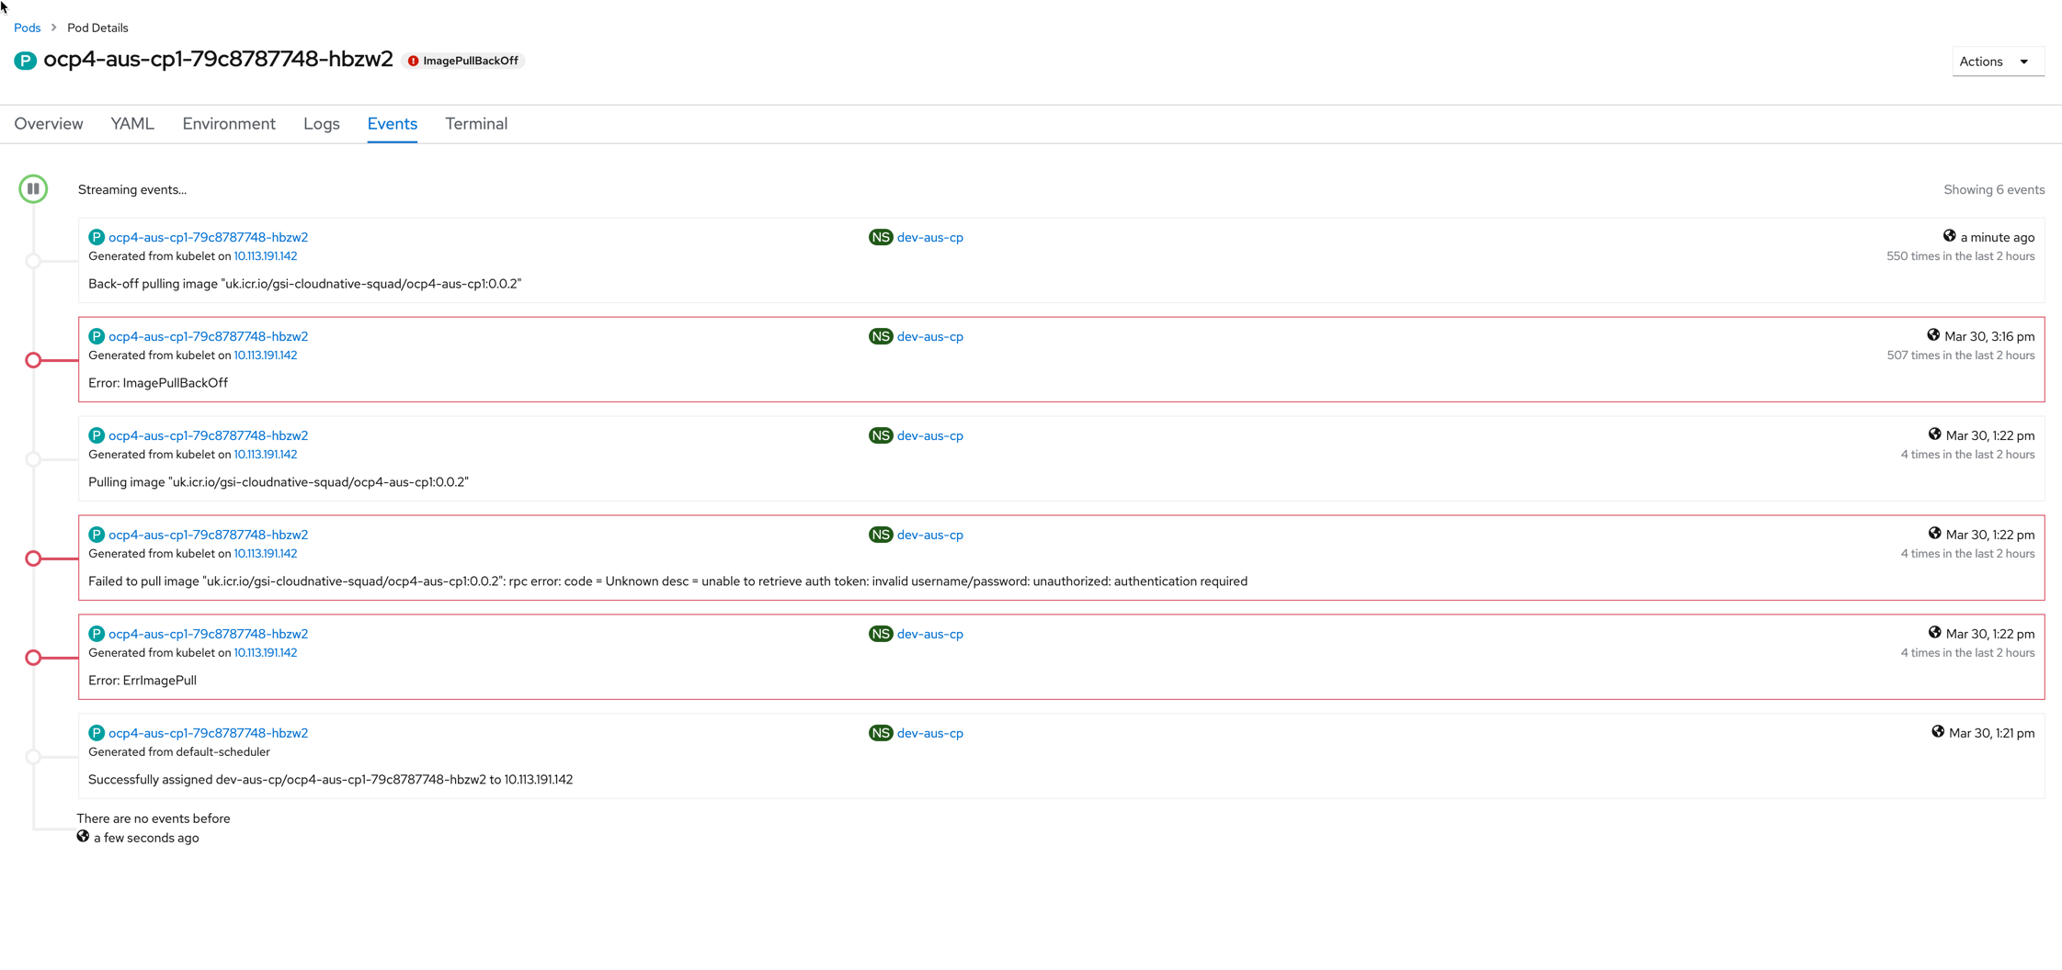Image resolution: width=2062 pixels, height=970 pixels.
Task: Pause the streaming of events
Action: click(33, 188)
